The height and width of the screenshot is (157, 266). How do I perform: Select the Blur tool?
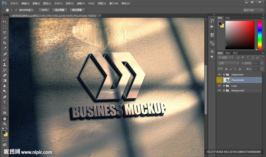[5, 86]
